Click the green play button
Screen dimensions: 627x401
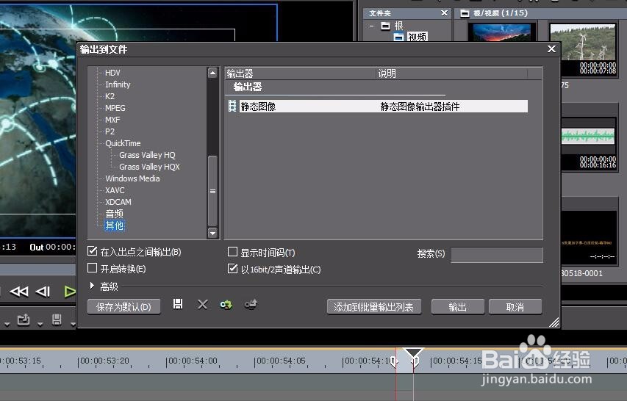(70, 292)
